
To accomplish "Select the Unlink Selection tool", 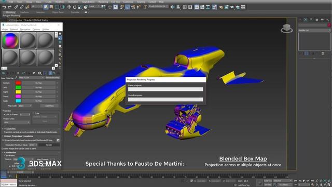I will point(22,7).
